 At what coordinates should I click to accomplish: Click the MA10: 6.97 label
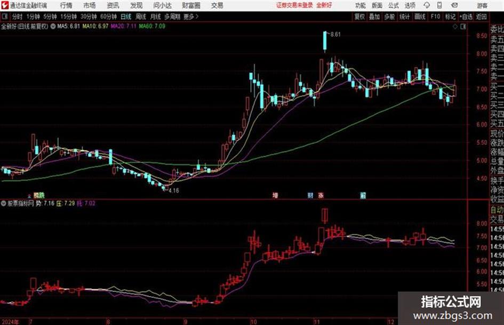[95, 26]
